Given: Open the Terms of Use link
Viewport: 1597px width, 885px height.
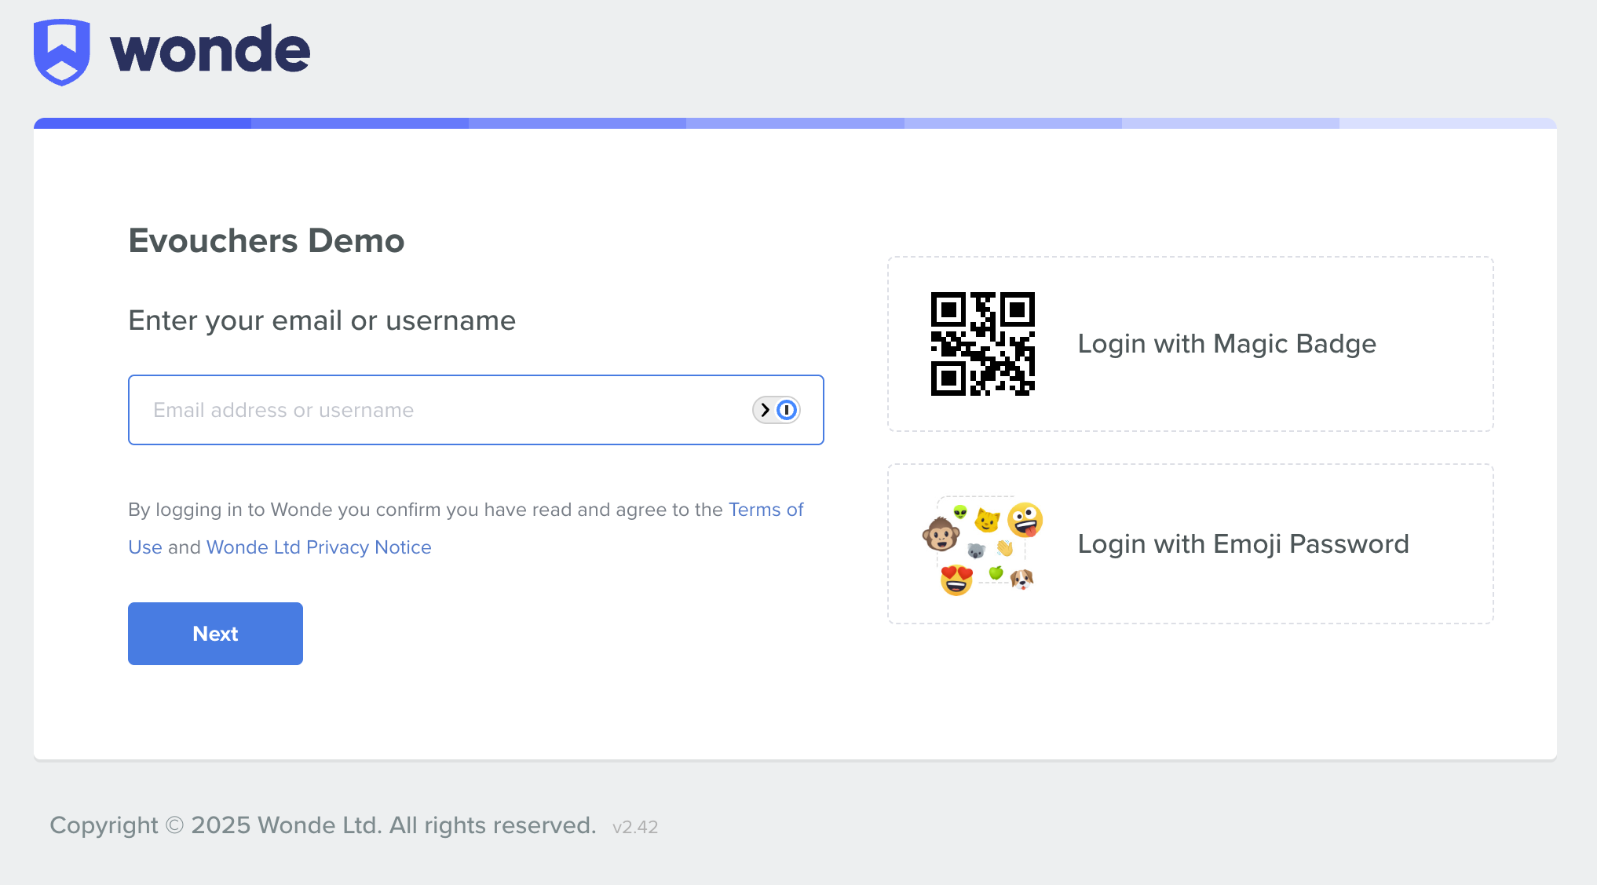Looking at the screenshot, I should [766, 510].
